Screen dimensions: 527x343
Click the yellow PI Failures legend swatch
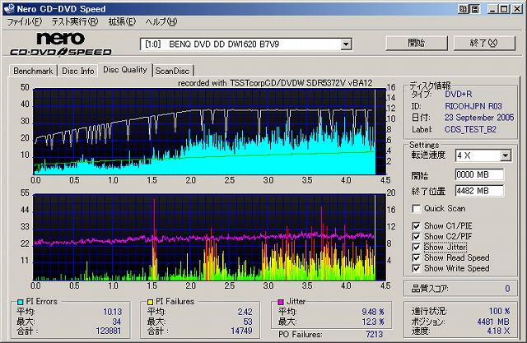pyautogui.click(x=150, y=302)
